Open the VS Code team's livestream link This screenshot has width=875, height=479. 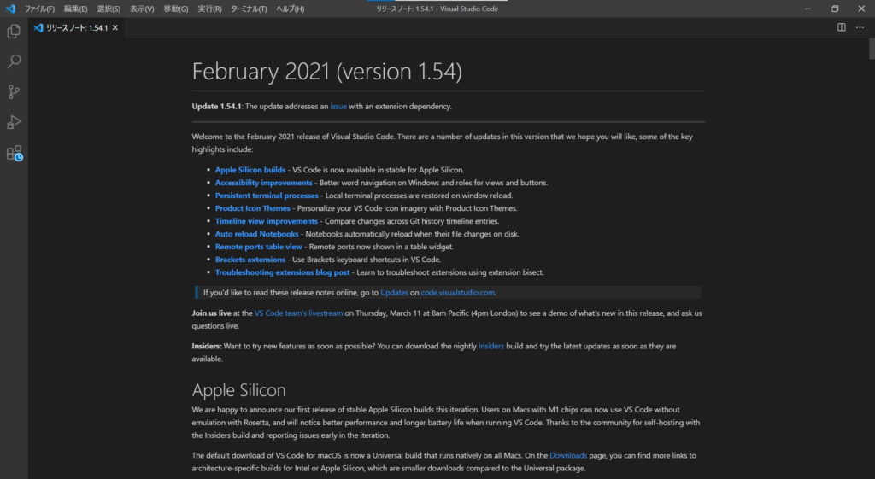298,313
